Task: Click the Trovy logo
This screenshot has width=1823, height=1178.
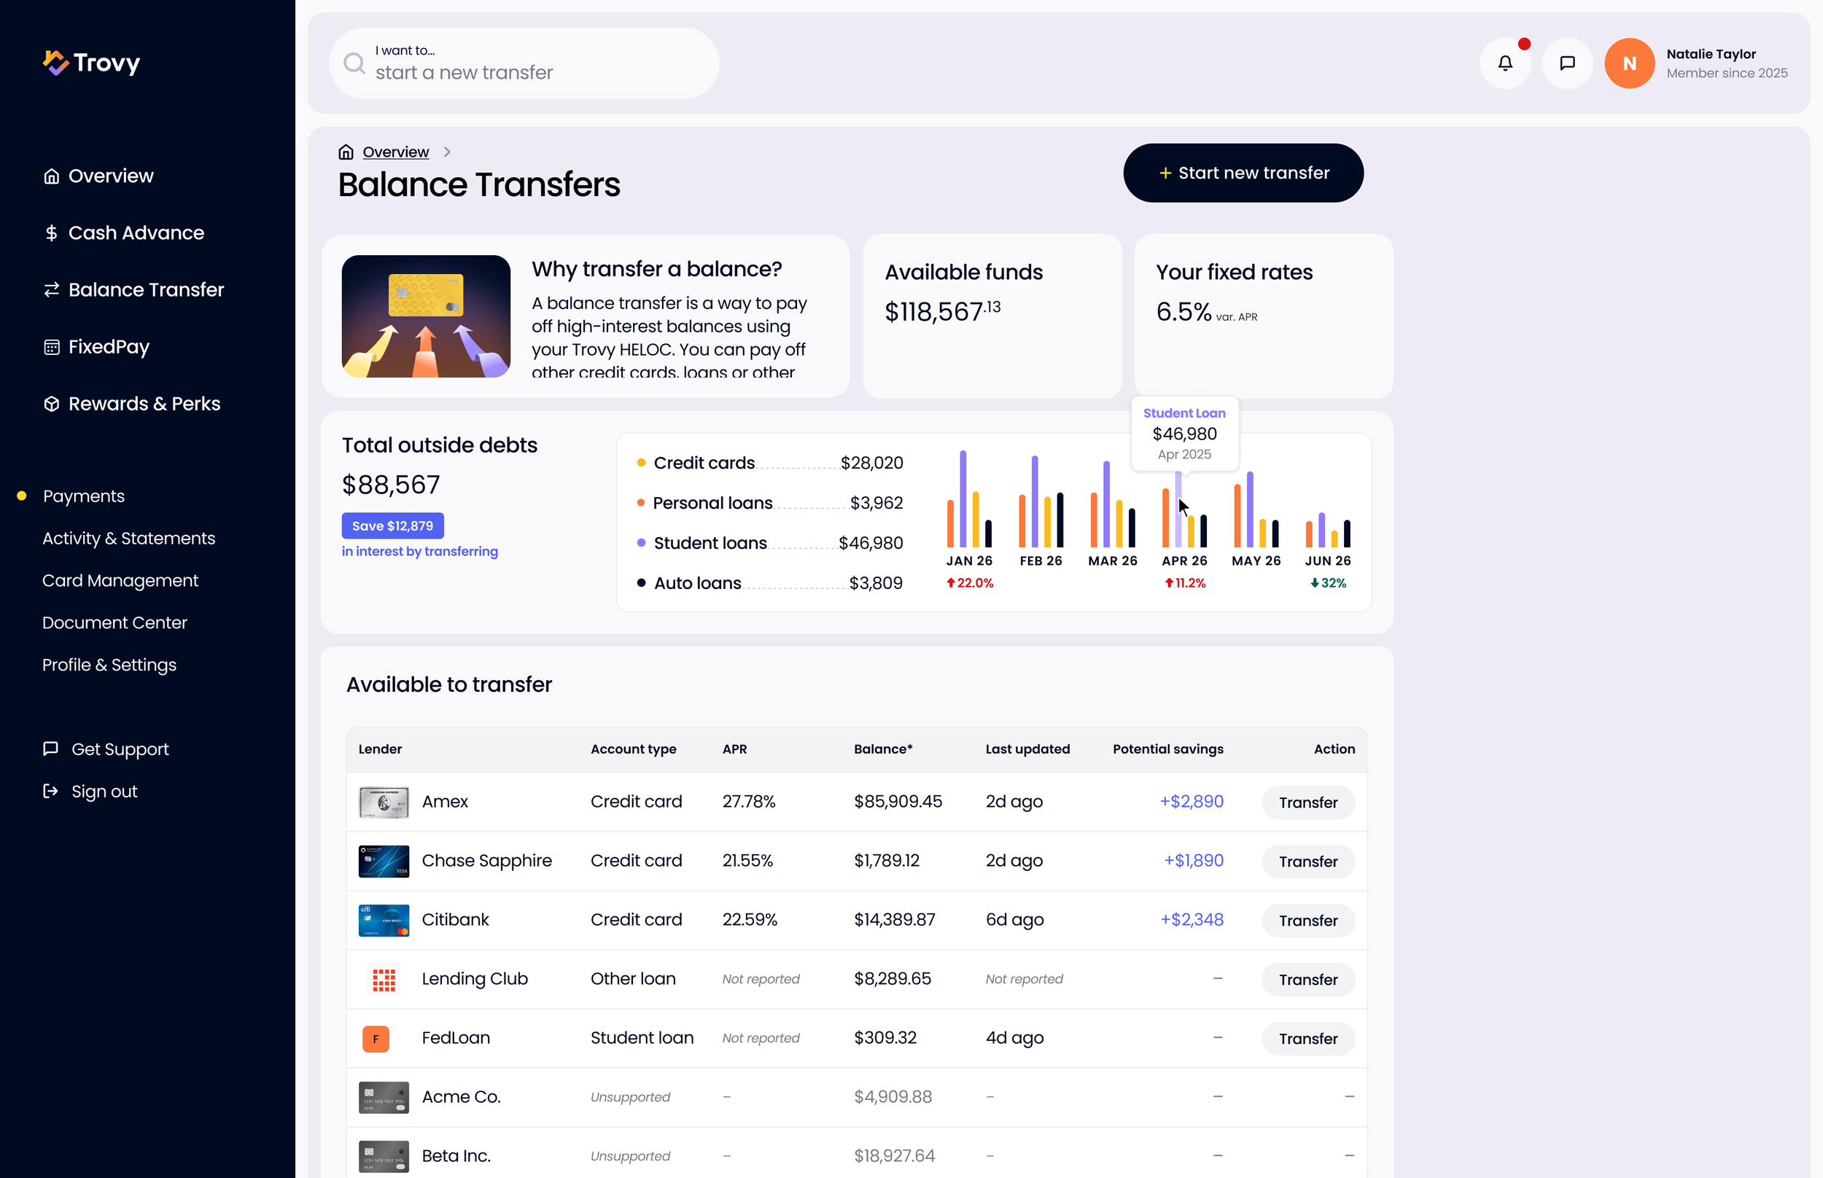Action: (91, 63)
